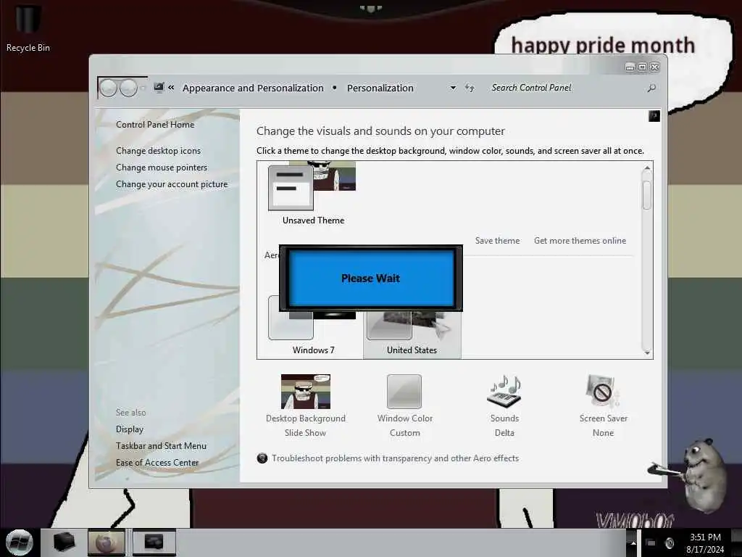
Task: Maximize the Personalization window
Action: 642,67
